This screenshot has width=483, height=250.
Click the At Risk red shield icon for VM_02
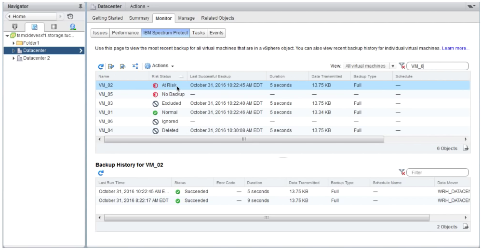(155, 86)
